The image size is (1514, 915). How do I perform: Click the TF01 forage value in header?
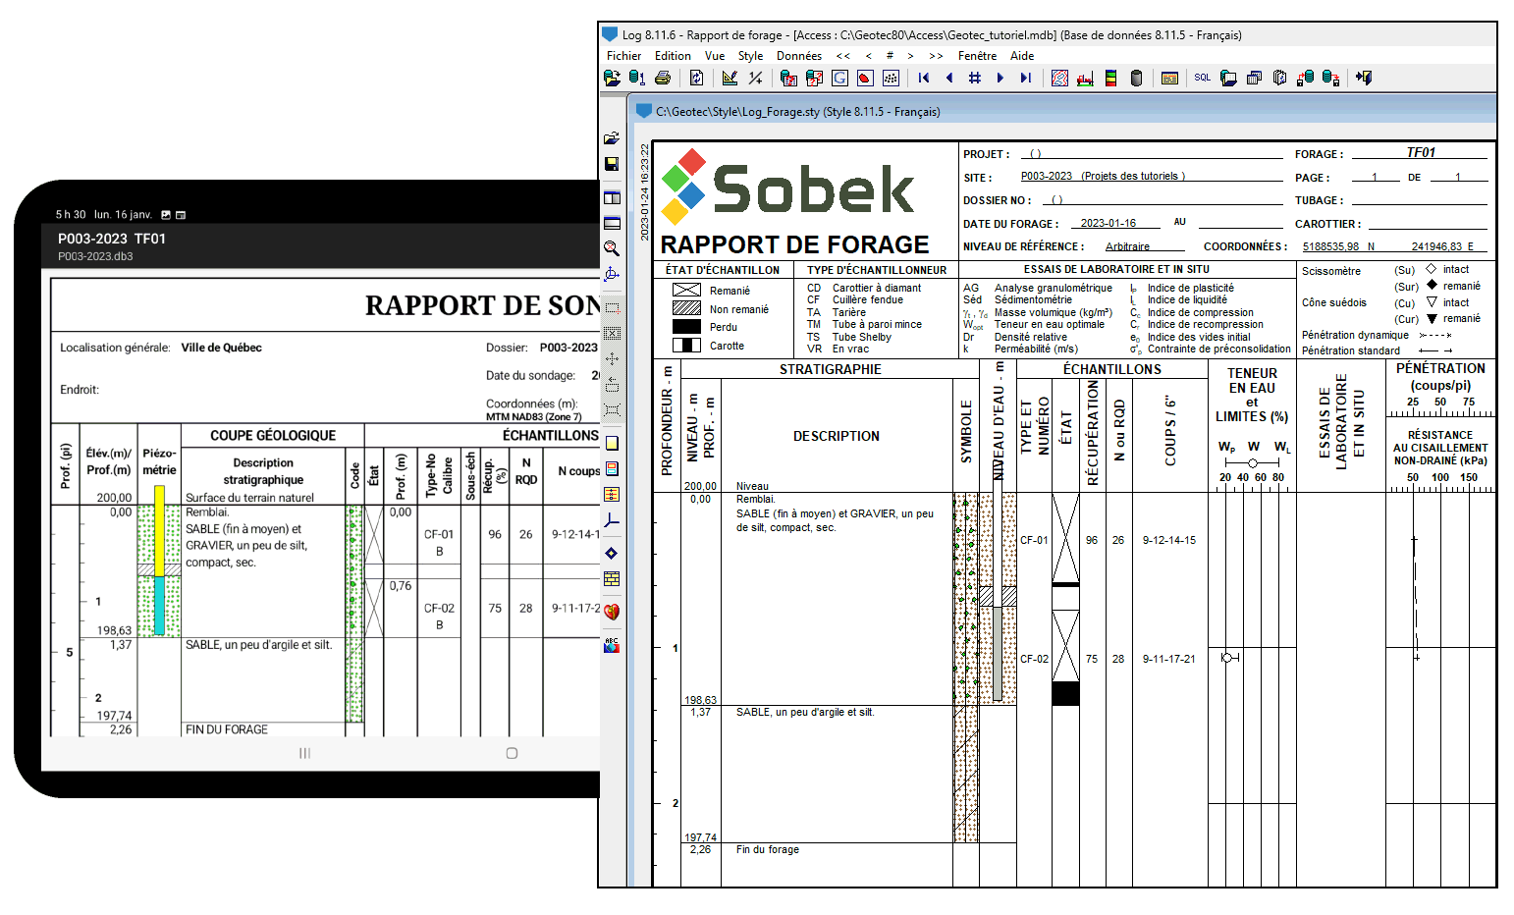(x=1421, y=152)
